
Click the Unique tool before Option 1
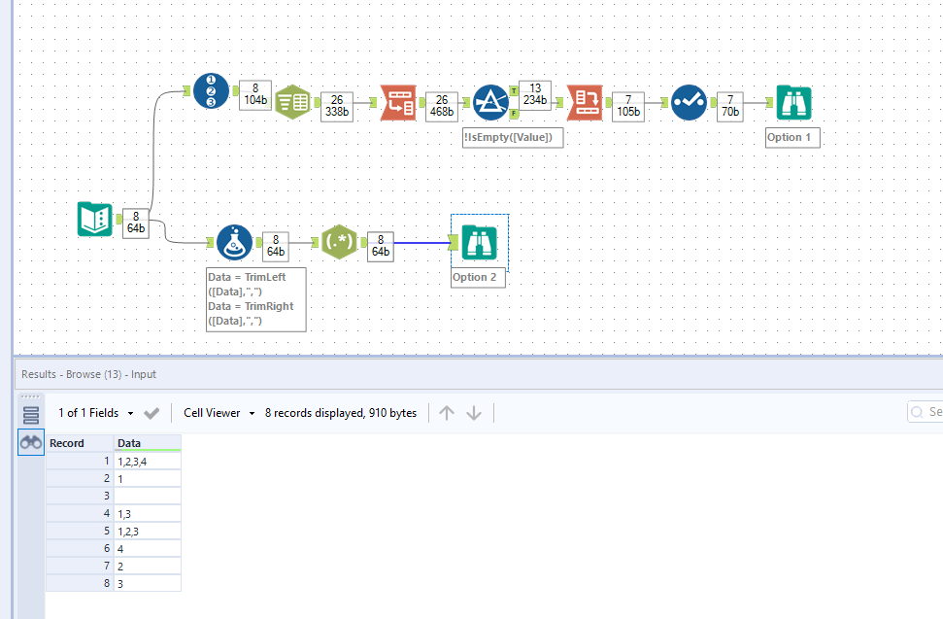pos(689,102)
